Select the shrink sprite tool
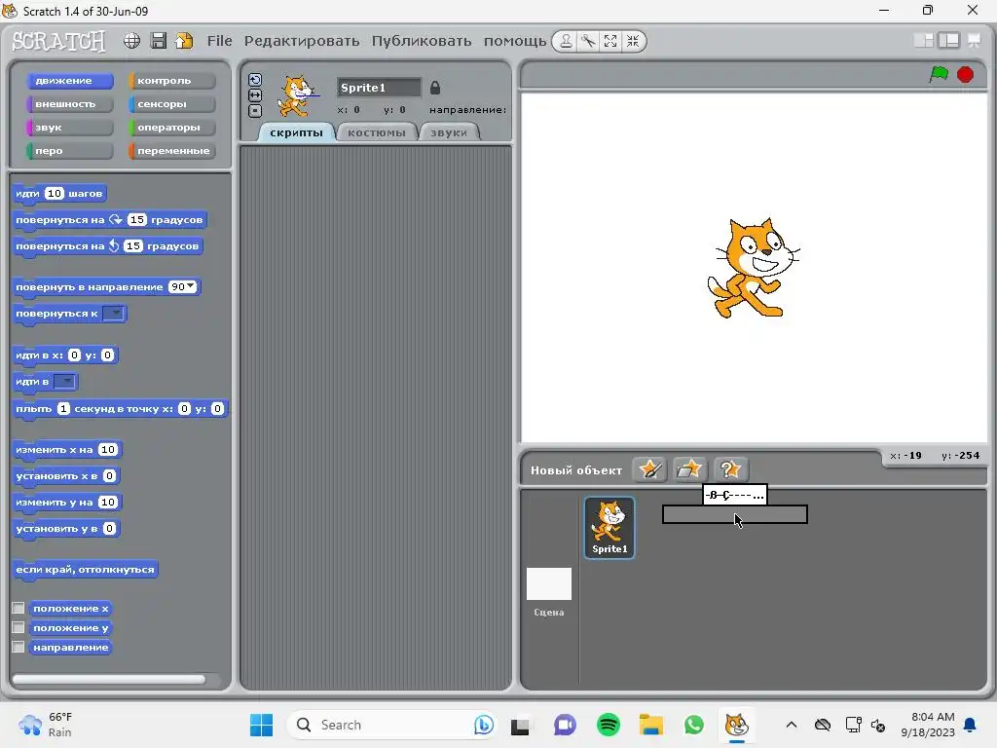 point(633,41)
